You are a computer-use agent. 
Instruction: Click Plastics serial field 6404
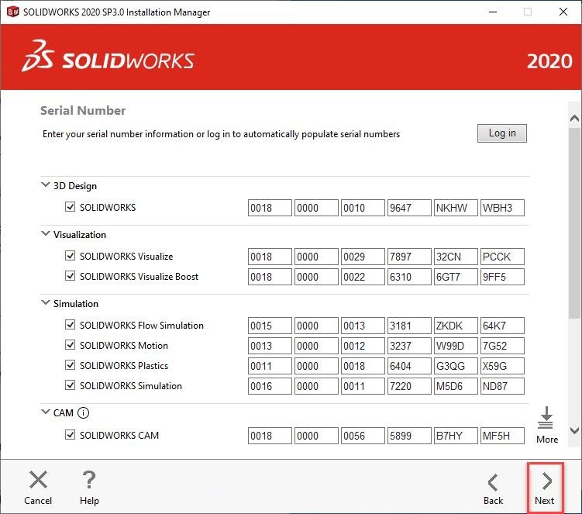tap(409, 366)
